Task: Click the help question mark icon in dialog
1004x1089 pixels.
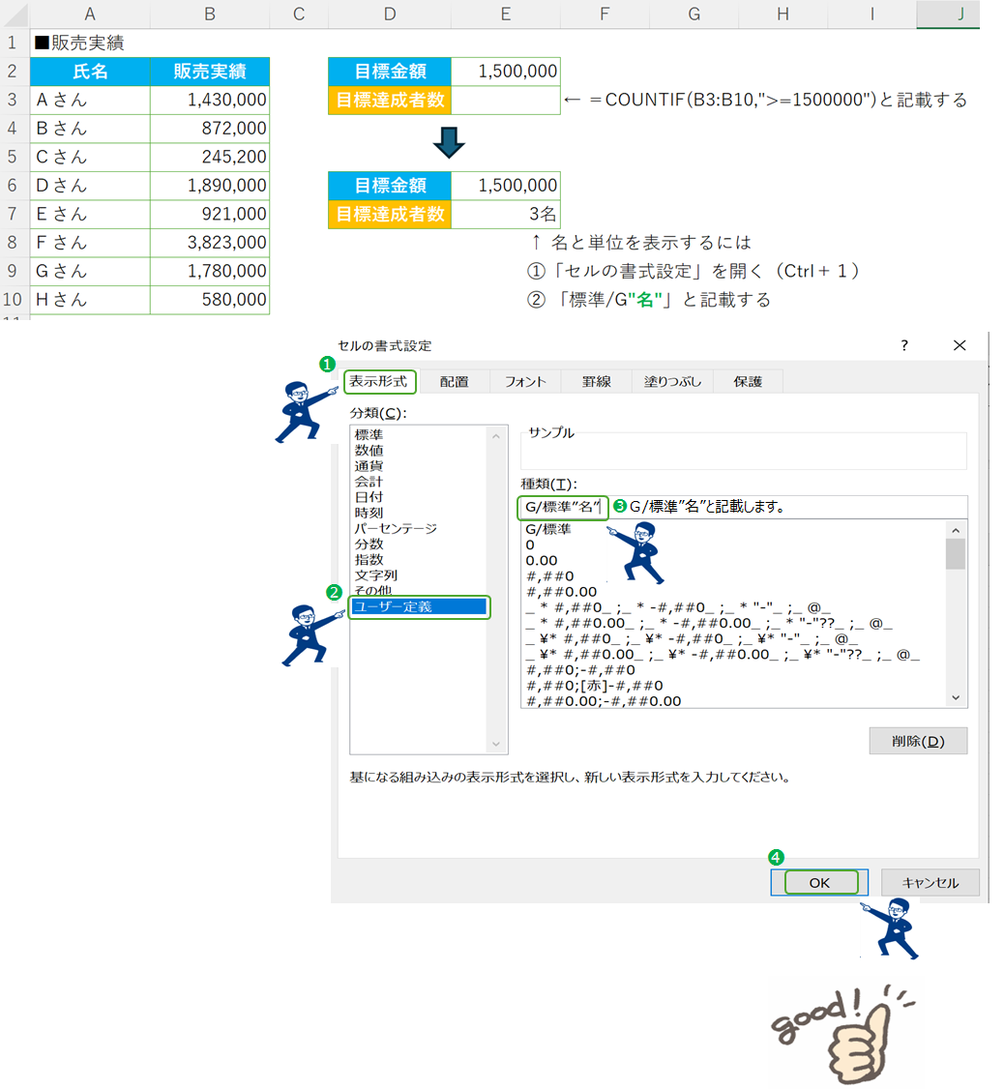Action: [904, 345]
